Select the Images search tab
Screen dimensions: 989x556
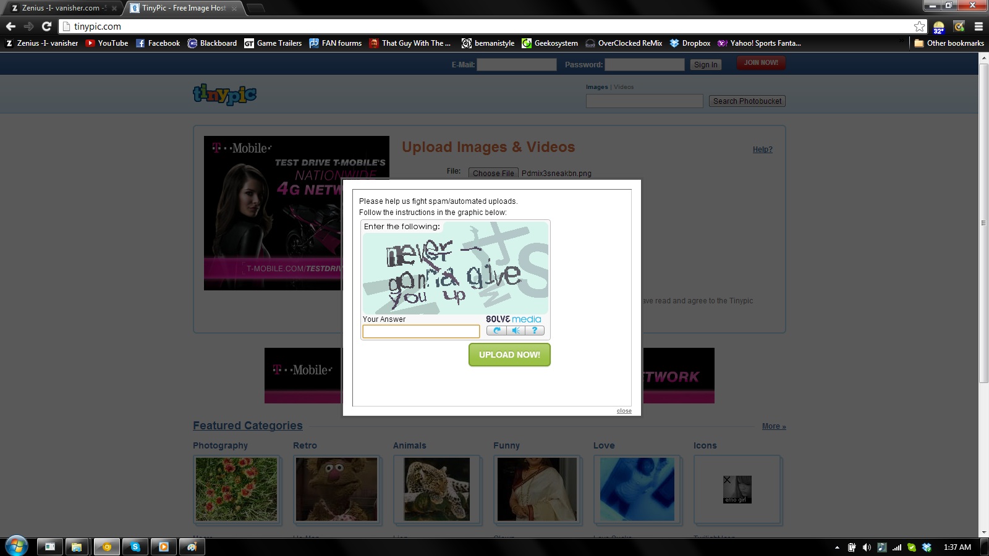click(597, 87)
